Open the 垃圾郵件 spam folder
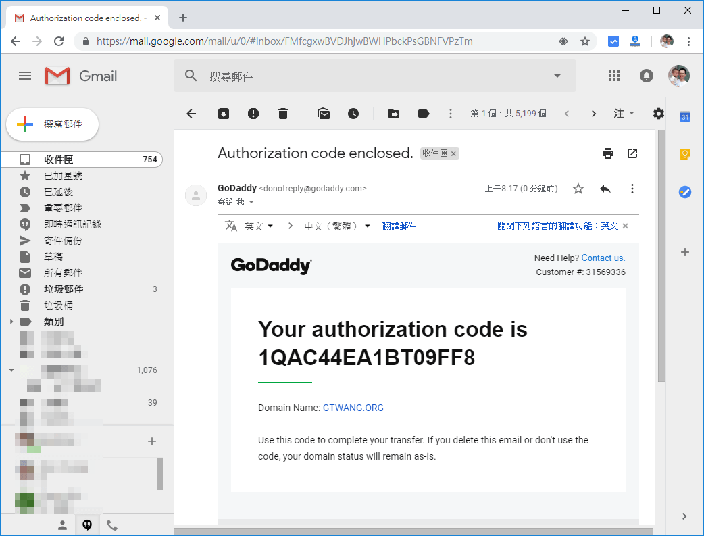This screenshot has width=704, height=536. (64, 289)
